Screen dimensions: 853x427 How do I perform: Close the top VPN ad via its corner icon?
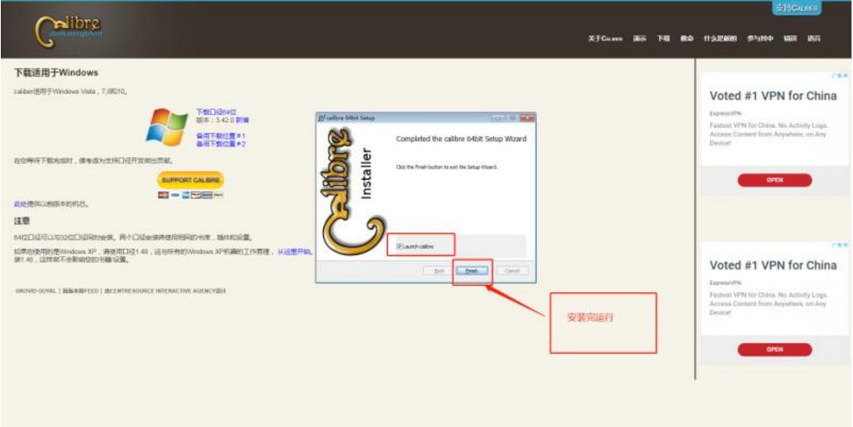click(x=844, y=76)
